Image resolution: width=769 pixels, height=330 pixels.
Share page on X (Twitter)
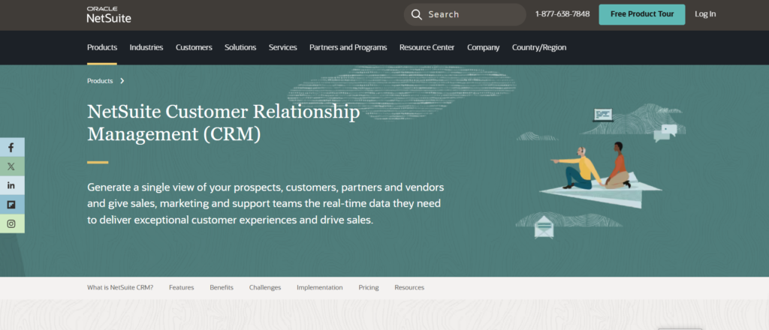click(11, 166)
